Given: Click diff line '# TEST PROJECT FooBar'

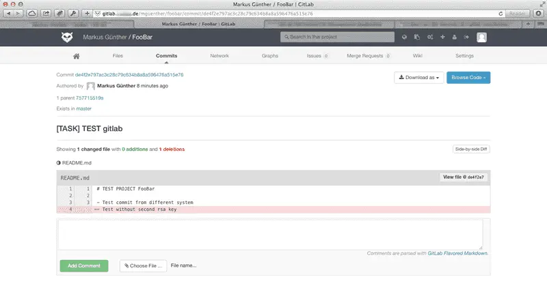Looking at the screenshot, I should tap(273, 189).
